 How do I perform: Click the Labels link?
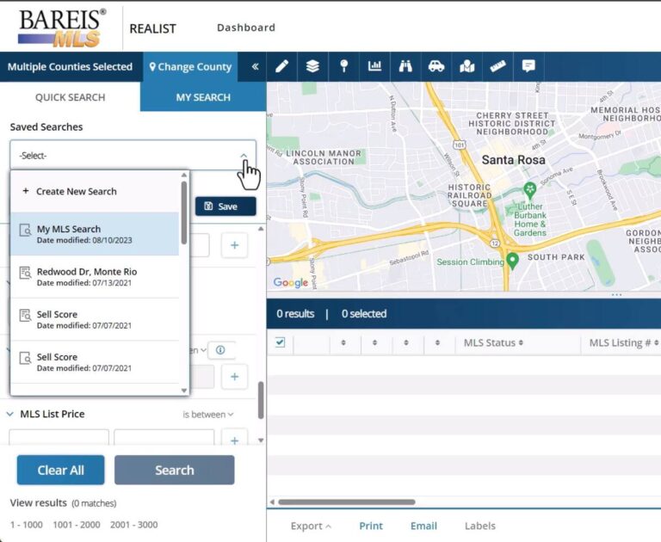tap(480, 526)
